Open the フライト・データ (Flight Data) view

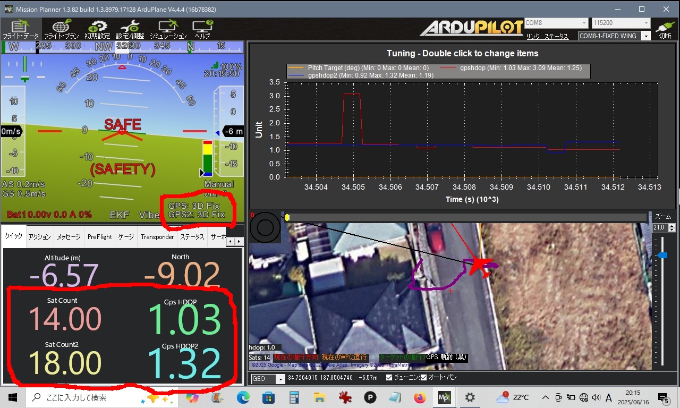tap(21, 29)
